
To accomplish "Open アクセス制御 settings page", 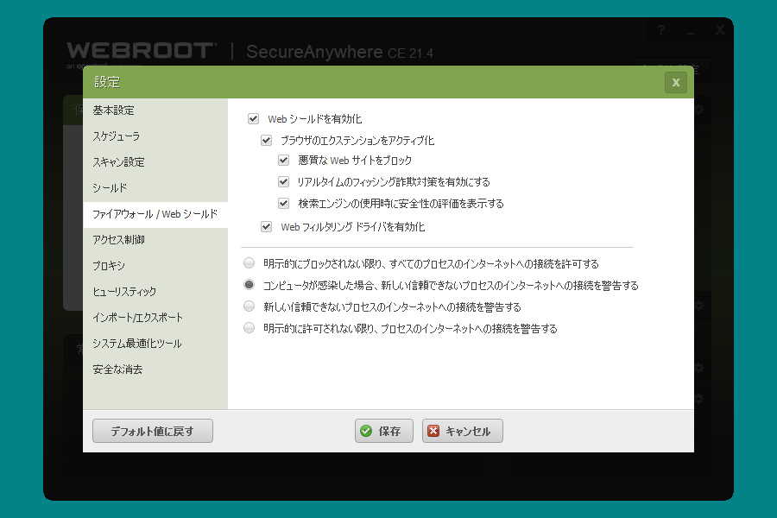I will 155,240.
